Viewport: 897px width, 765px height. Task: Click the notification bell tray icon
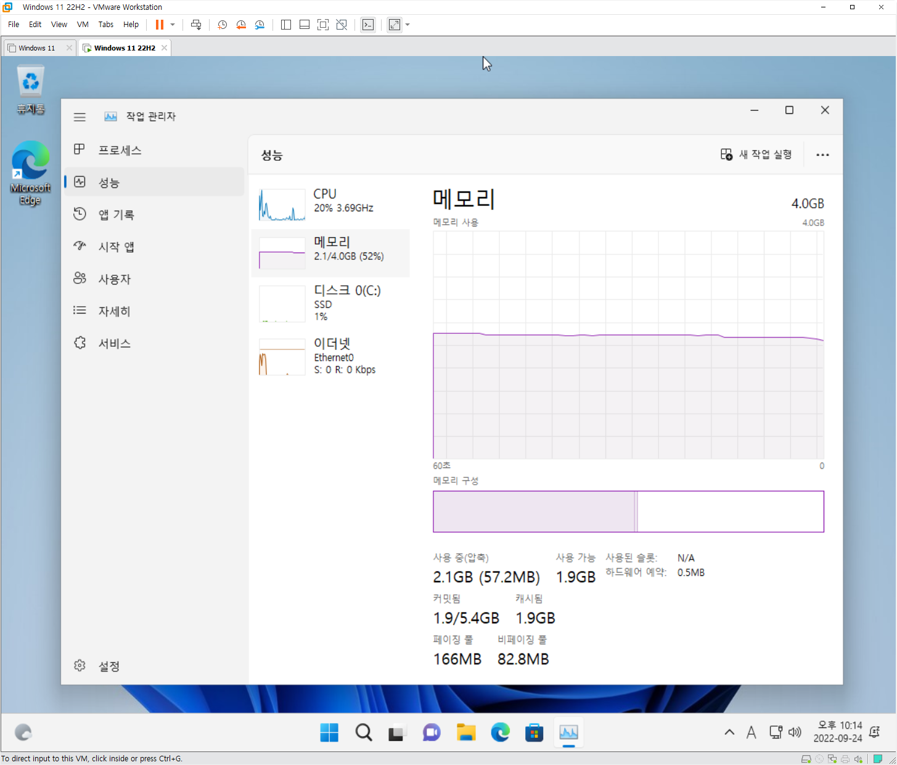point(874,732)
